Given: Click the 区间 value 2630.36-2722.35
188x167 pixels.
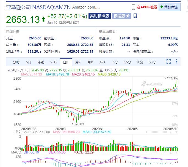Looking at the screenshot, I should pos(80,45).
